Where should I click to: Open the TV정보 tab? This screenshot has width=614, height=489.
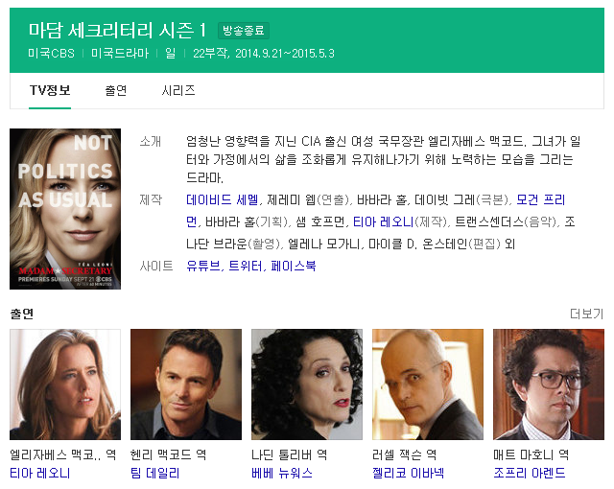point(50,91)
